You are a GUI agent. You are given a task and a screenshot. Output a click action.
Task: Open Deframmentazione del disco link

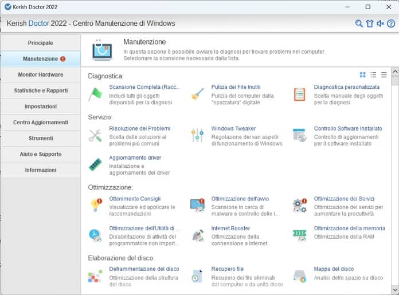144,269
